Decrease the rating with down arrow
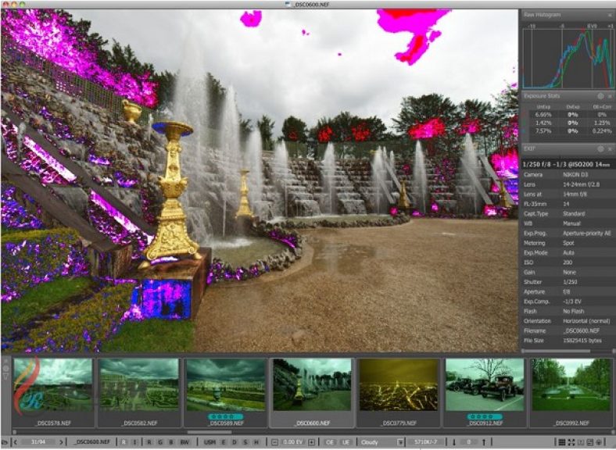Screen dimensions: 616x450 pos(453,442)
